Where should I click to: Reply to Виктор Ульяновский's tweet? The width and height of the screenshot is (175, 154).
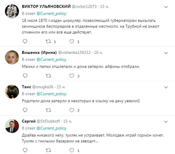coord(25,41)
